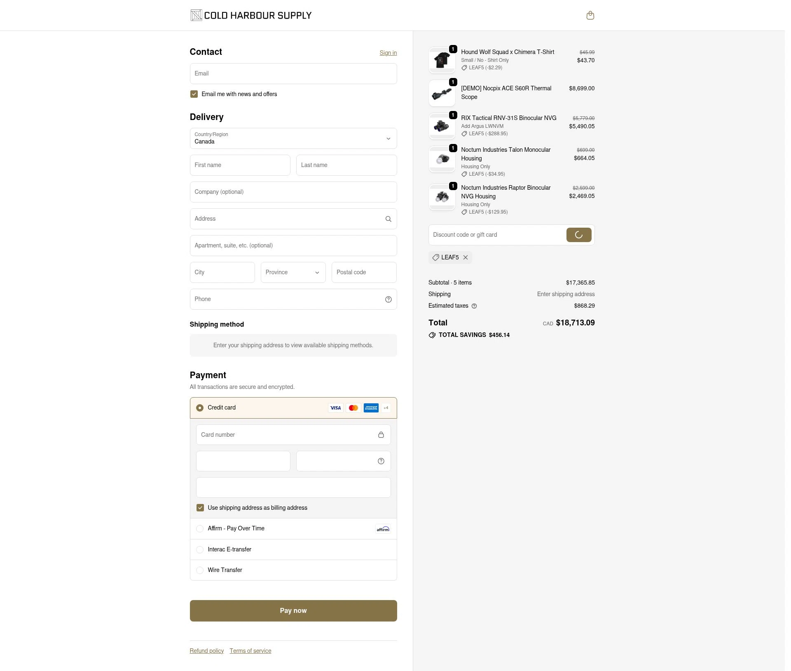
Task: Click the security code help icon
Action: [381, 461]
